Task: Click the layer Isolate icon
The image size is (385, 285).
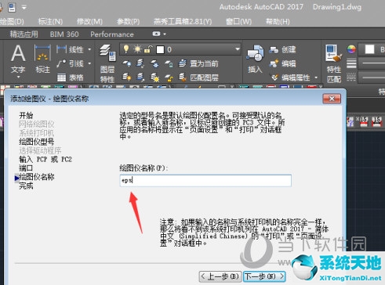Action: coord(140,63)
